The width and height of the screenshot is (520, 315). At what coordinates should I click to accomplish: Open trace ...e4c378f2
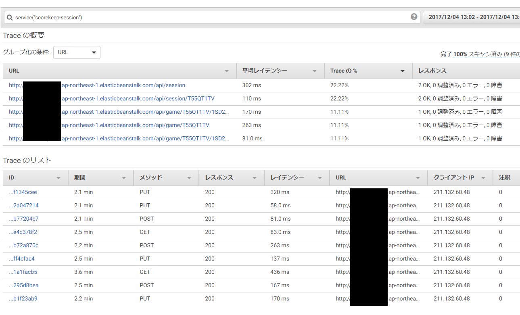(23, 232)
